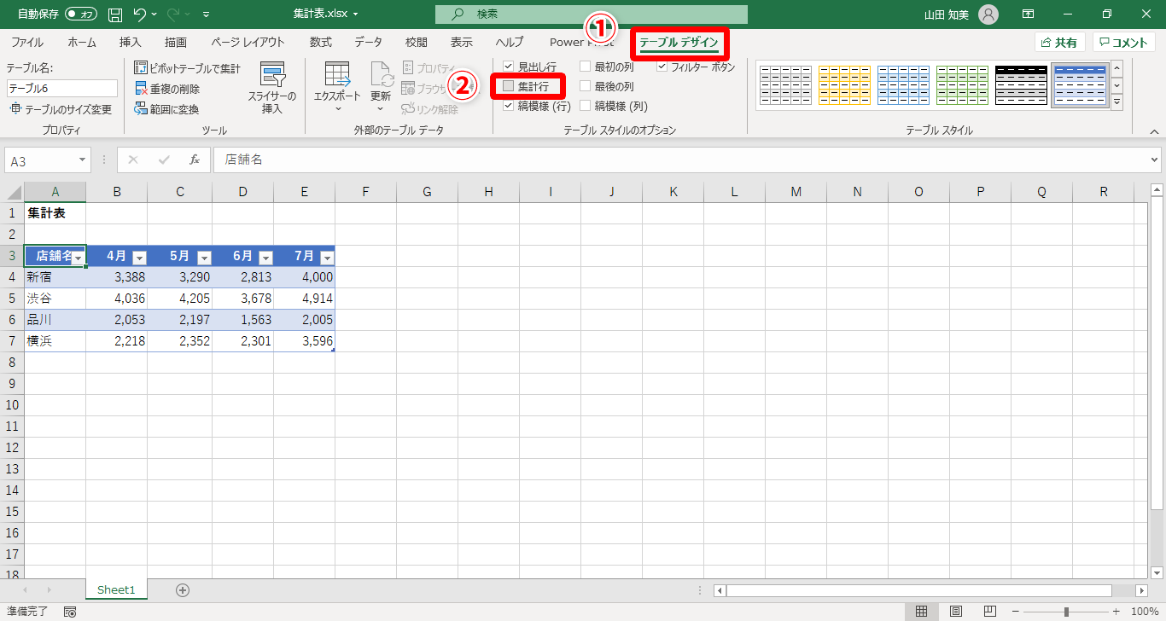Apply the black table style thumbnail
This screenshot has width=1166, height=621.
pos(1021,85)
